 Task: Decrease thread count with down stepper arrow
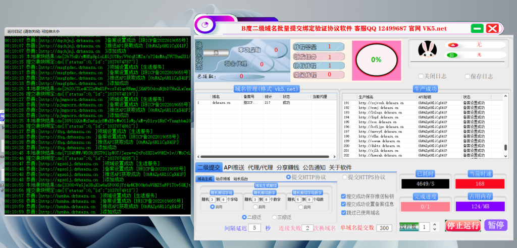pyautogui.click(x=434, y=230)
